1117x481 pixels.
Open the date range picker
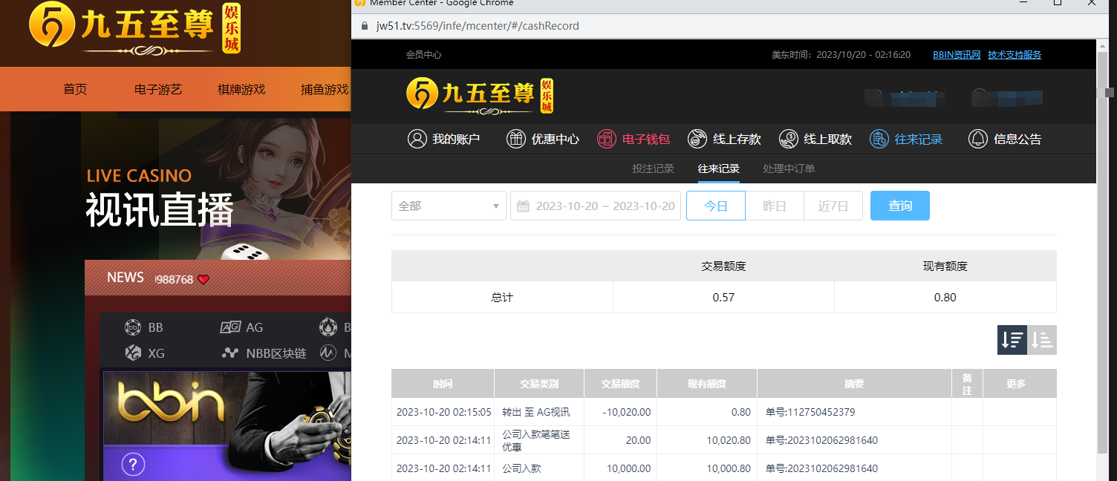pyautogui.click(x=596, y=206)
